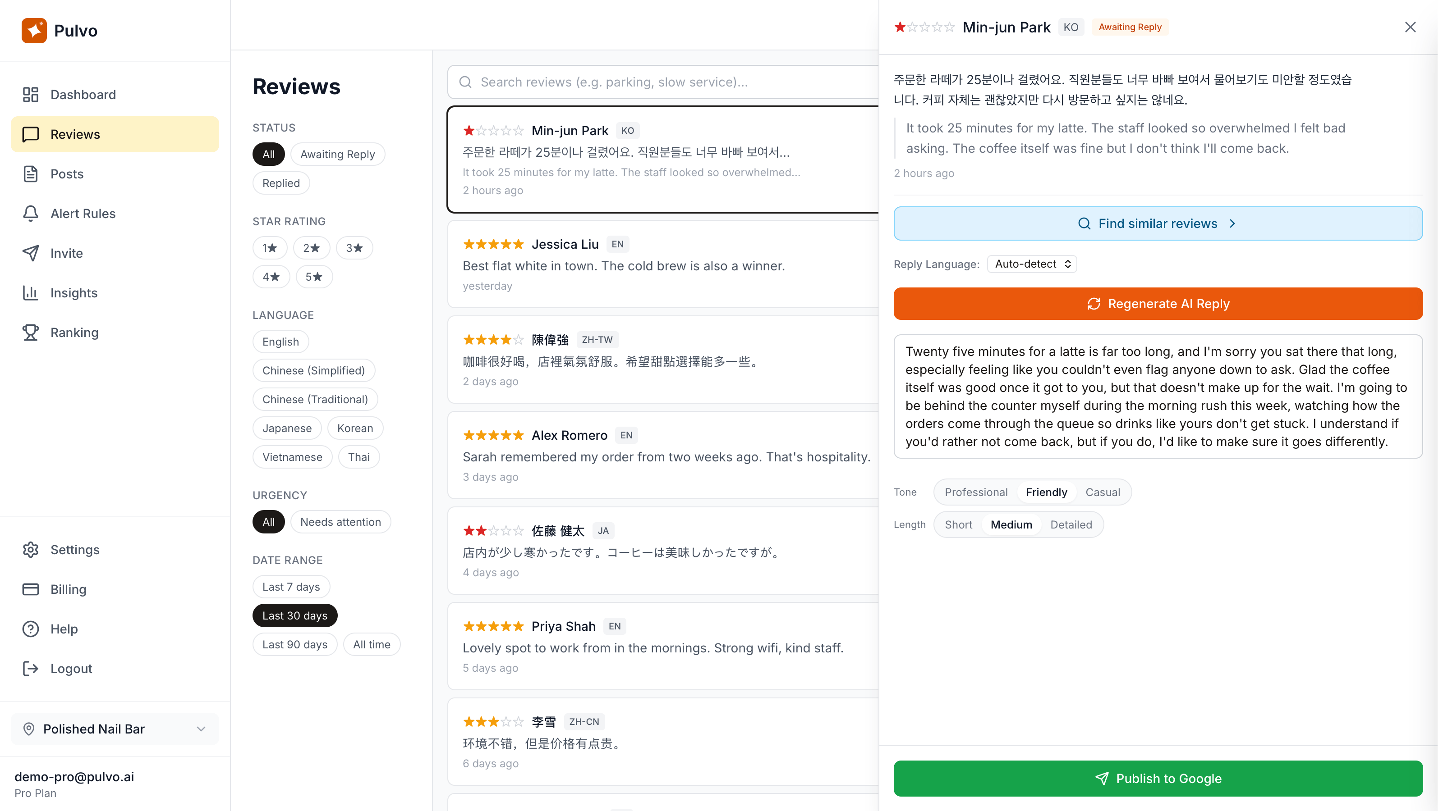
Task: Select the Professional tone option
Action: pyautogui.click(x=976, y=492)
